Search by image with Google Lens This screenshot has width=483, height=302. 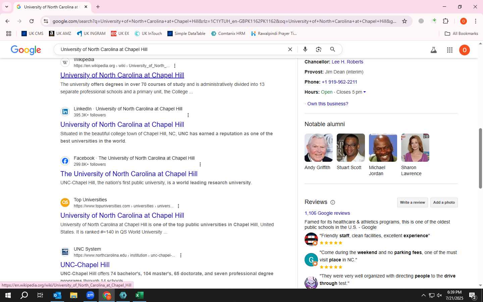(x=319, y=49)
